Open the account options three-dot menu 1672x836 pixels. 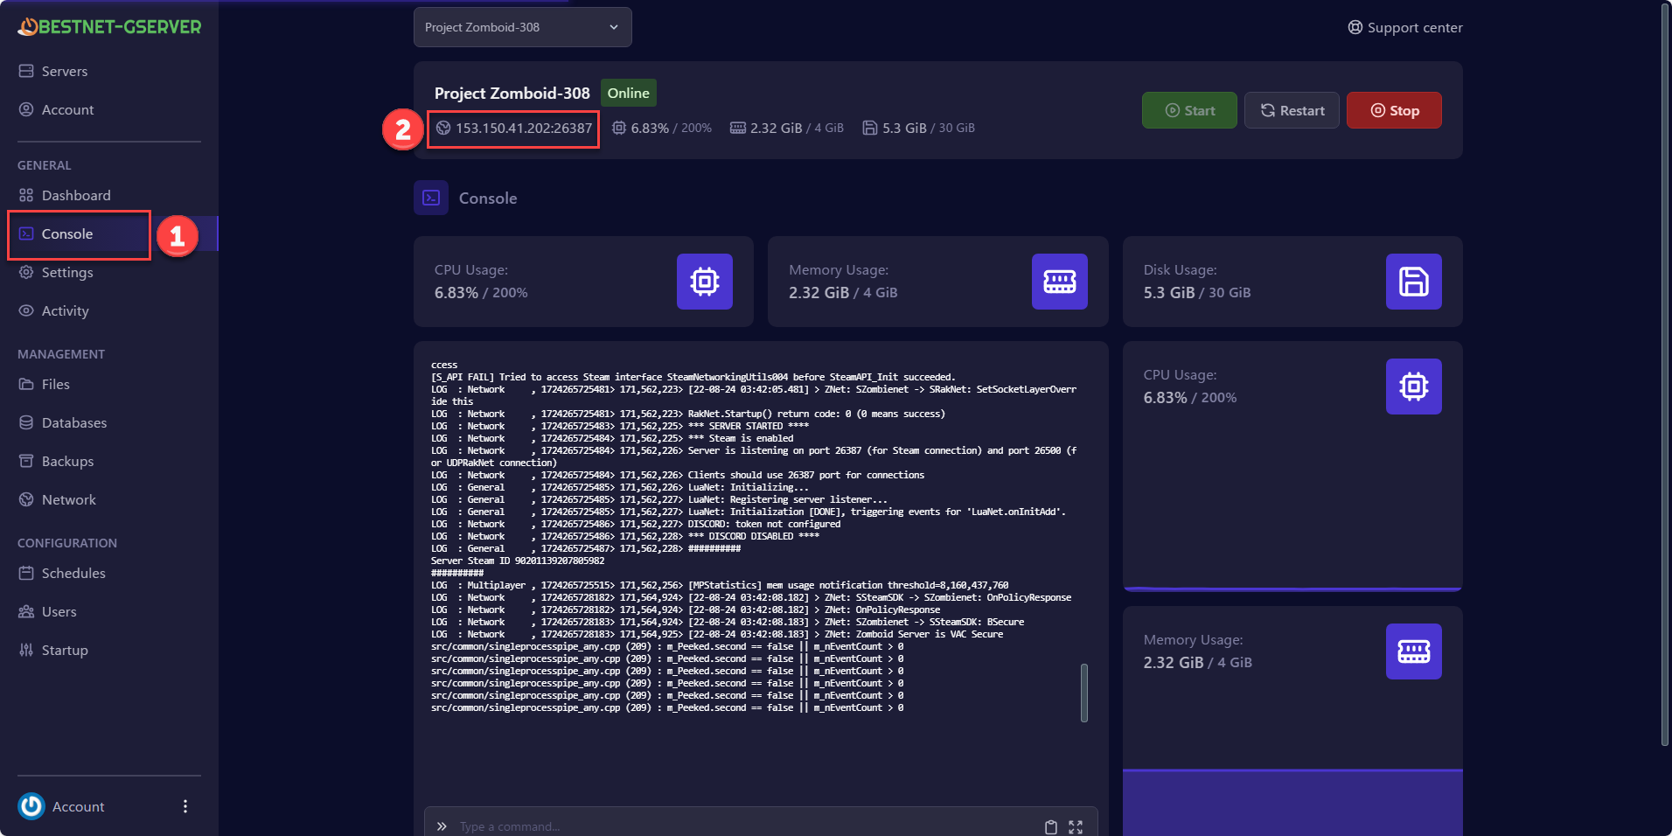pyautogui.click(x=185, y=806)
